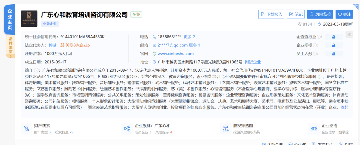The image size is (360, 145).
Task: Follow the company via 关注 button
Action: click(x=344, y=14)
